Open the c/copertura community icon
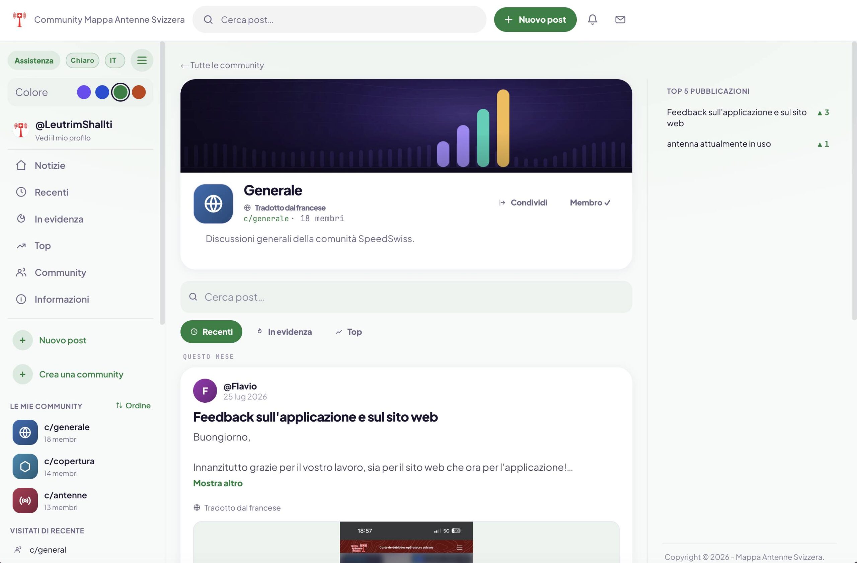This screenshot has width=857, height=563. point(25,466)
